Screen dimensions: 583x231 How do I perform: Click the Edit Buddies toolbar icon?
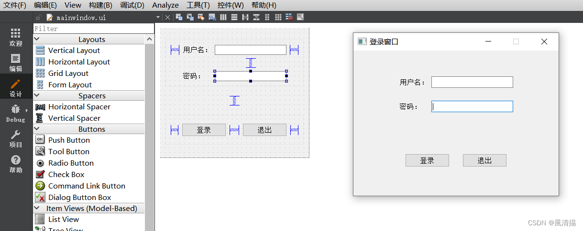(x=201, y=17)
